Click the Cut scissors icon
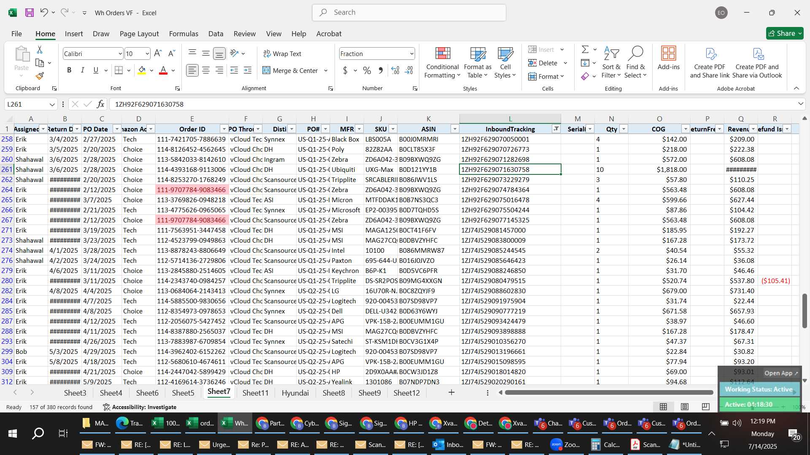The image size is (810, 455). (40, 50)
